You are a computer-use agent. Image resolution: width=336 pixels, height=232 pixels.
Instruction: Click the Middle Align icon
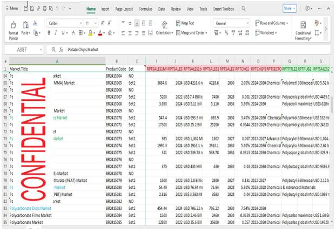click(x=130, y=23)
